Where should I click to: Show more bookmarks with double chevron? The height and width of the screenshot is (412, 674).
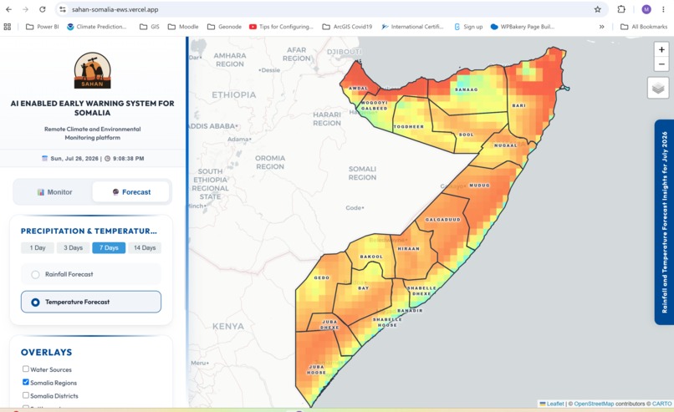coord(602,27)
